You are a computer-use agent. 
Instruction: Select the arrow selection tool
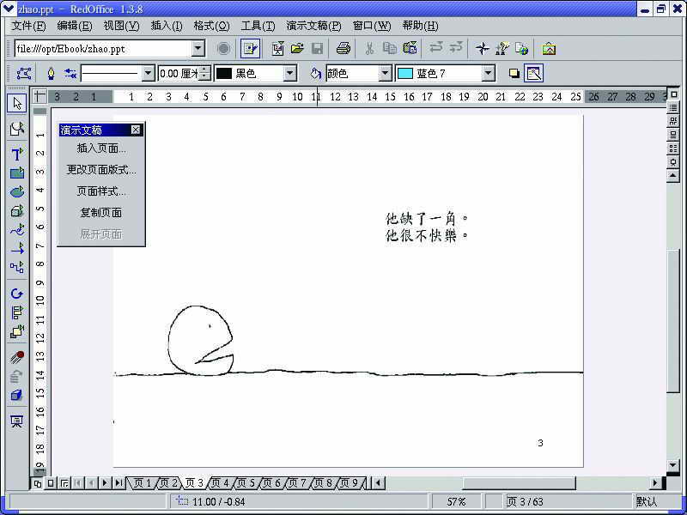point(17,103)
